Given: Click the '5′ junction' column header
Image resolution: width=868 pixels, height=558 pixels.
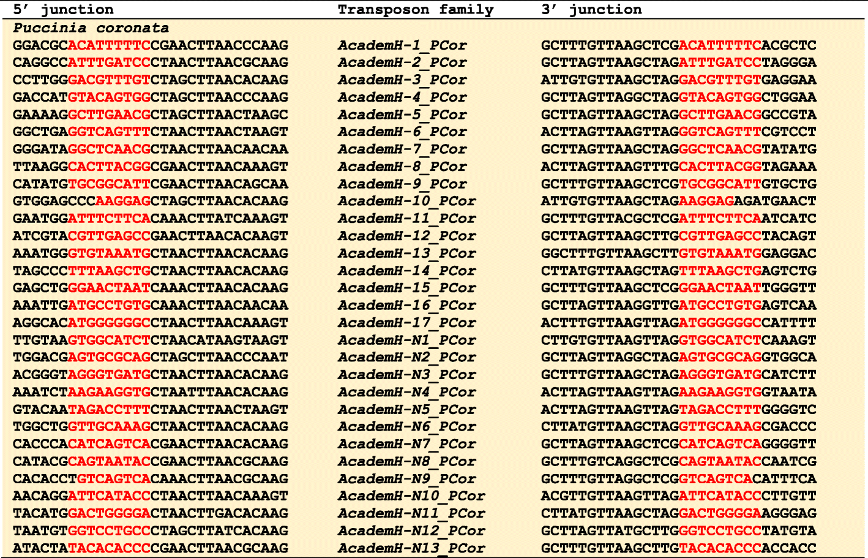Looking at the screenshot, I should coord(63,10).
